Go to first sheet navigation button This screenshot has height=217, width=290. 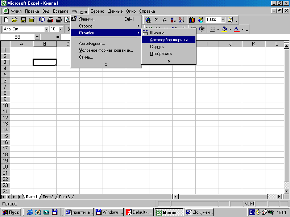click(x=3, y=197)
